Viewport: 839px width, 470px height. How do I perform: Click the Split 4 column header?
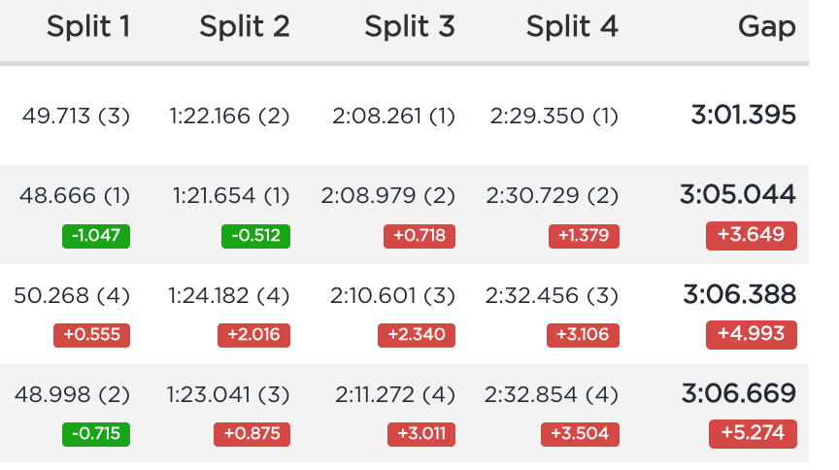[572, 27]
